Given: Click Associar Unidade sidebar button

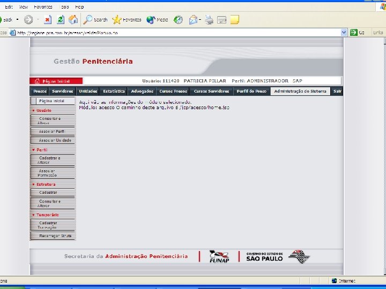Looking at the screenshot, I should click(53, 140).
